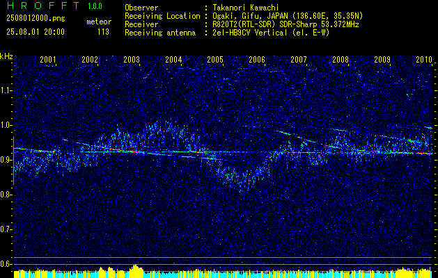Image resolution: width=438 pixels, height=278 pixels.
Task: Click the 2002 time marker
Action: 90,59
